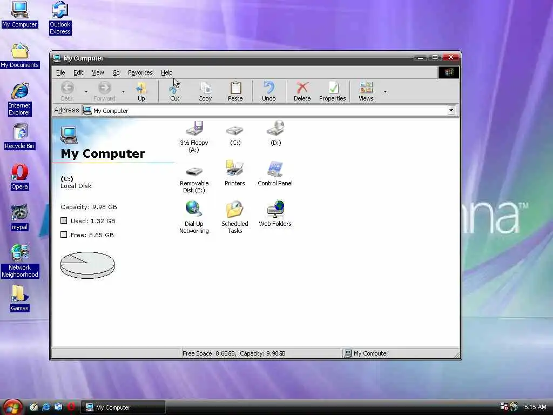The width and height of the screenshot is (553, 415).
Task: Click the Windows logo throbber in menu bar
Action: click(449, 72)
